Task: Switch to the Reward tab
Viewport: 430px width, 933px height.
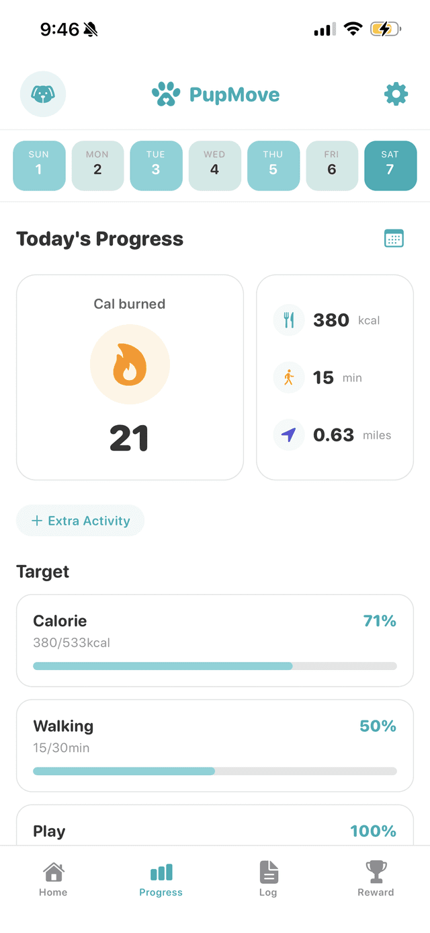Action: click(376, 878)
